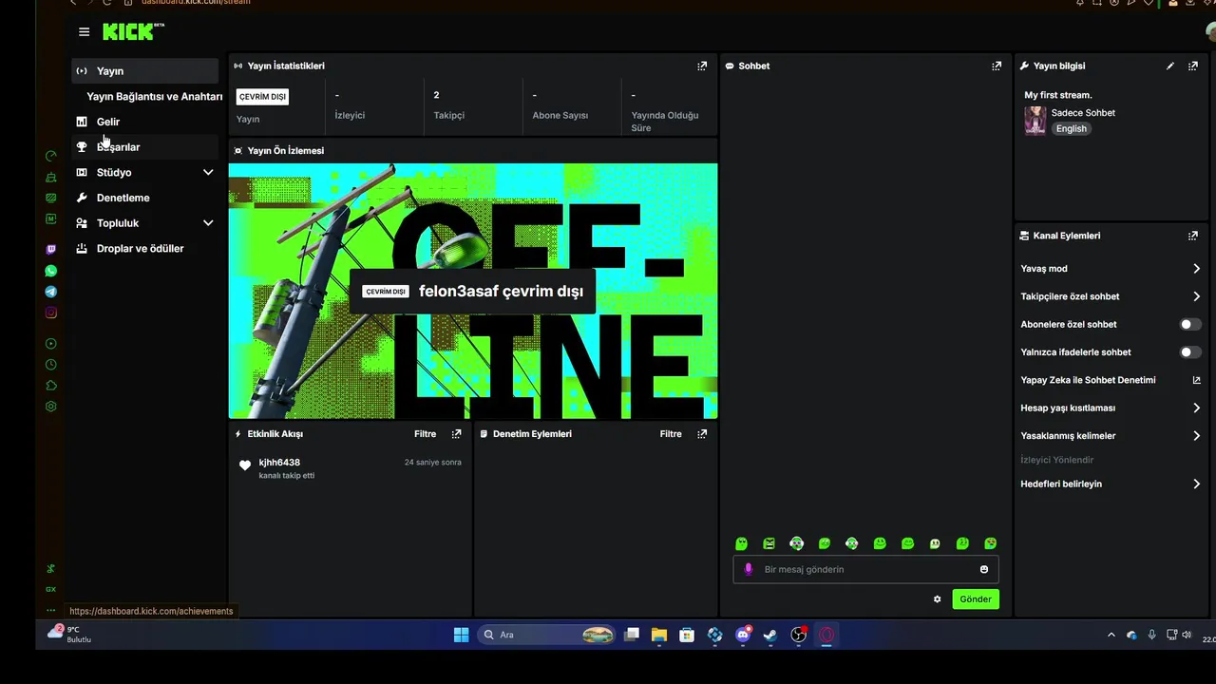Click the purple microphone icon in chat input

749,569
